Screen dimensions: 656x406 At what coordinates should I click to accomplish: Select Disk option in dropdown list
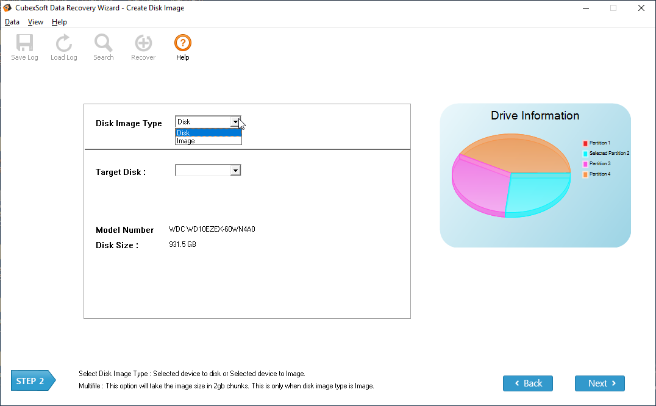click(x=208, y=132)
